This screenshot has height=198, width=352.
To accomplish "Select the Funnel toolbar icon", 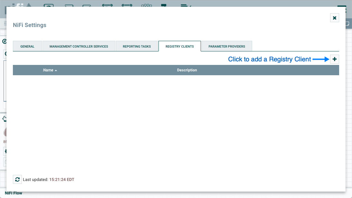I will coord(146,4).
